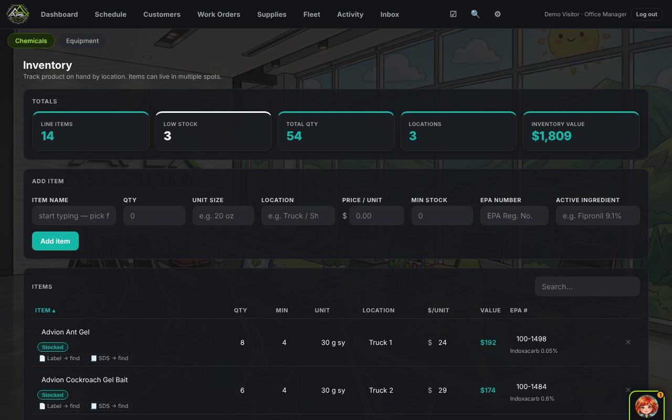Go to the Fleet page
The height and width of the screenshot is (420, 672).
(312, 14)
